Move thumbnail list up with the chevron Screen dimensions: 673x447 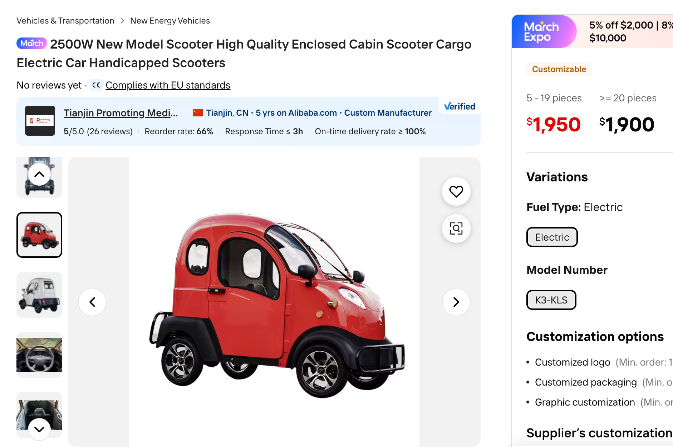click(x=39, y=175)
